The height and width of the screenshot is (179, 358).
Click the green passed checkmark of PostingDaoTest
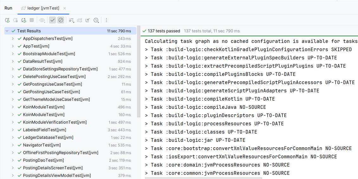19,160
